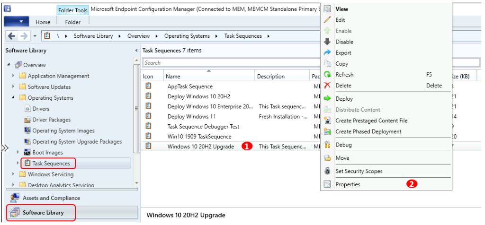Click the Operating System Images node icon
Viewport: 485px width, 225px height.
point(27,130)
